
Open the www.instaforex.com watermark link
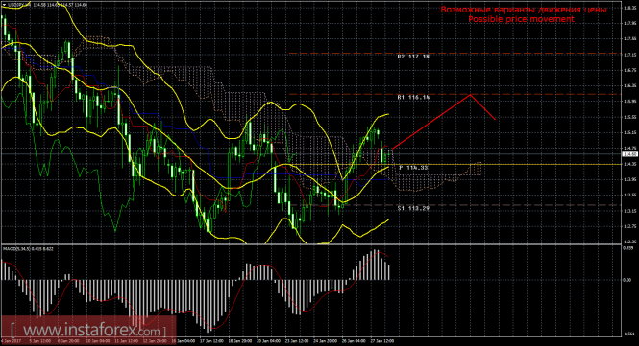pyautogui.click(x=88, y=330)
